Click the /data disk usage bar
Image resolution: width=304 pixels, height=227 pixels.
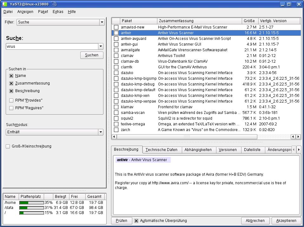(x=32, y=208)
